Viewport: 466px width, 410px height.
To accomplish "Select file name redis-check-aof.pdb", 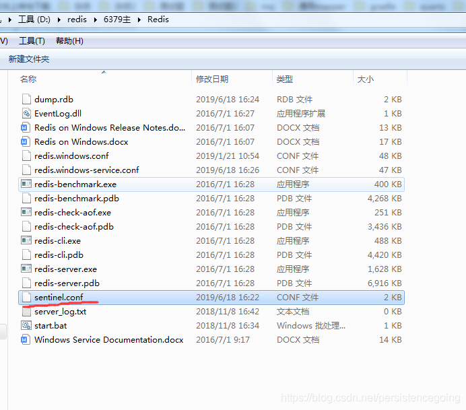I will 74,227.
